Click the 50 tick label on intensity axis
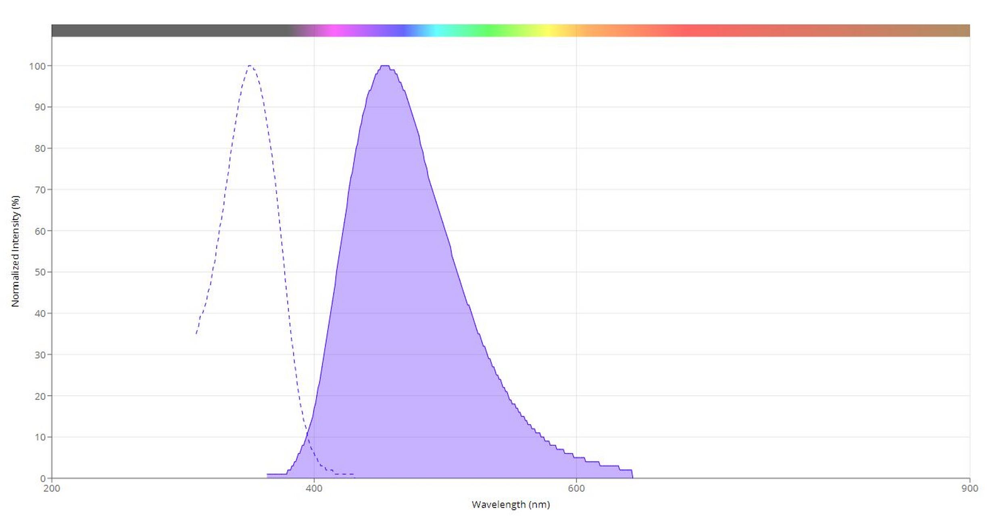Viewport: 990px width, 516px height. click(40, 273)
